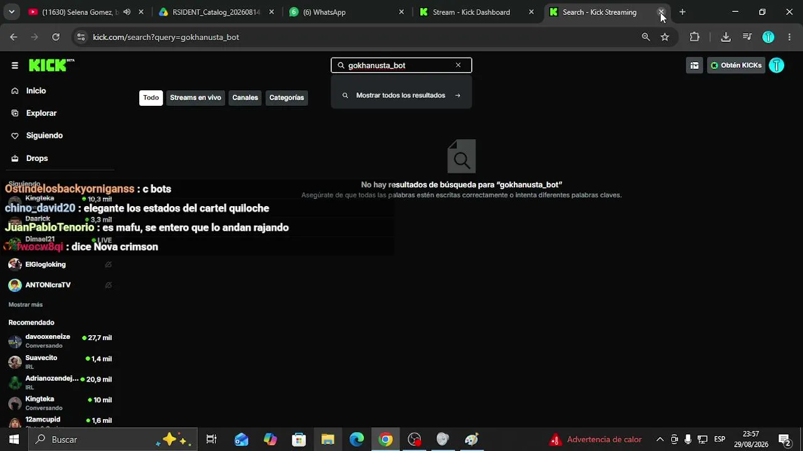Open the tab search dropdown arrow
803x451 pixels.
(x=11, y=12)
